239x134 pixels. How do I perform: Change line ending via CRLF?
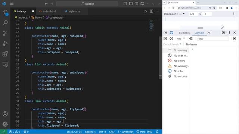[112, 132]
